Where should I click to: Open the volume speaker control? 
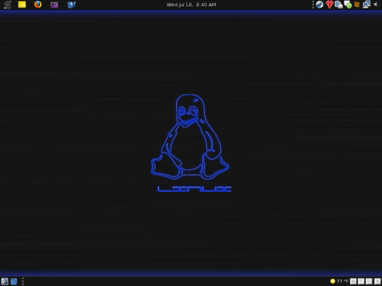pyautogui.click(x=376, y=4)
